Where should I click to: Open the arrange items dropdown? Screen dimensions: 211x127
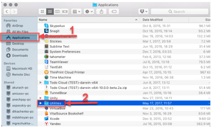(76, 11)
